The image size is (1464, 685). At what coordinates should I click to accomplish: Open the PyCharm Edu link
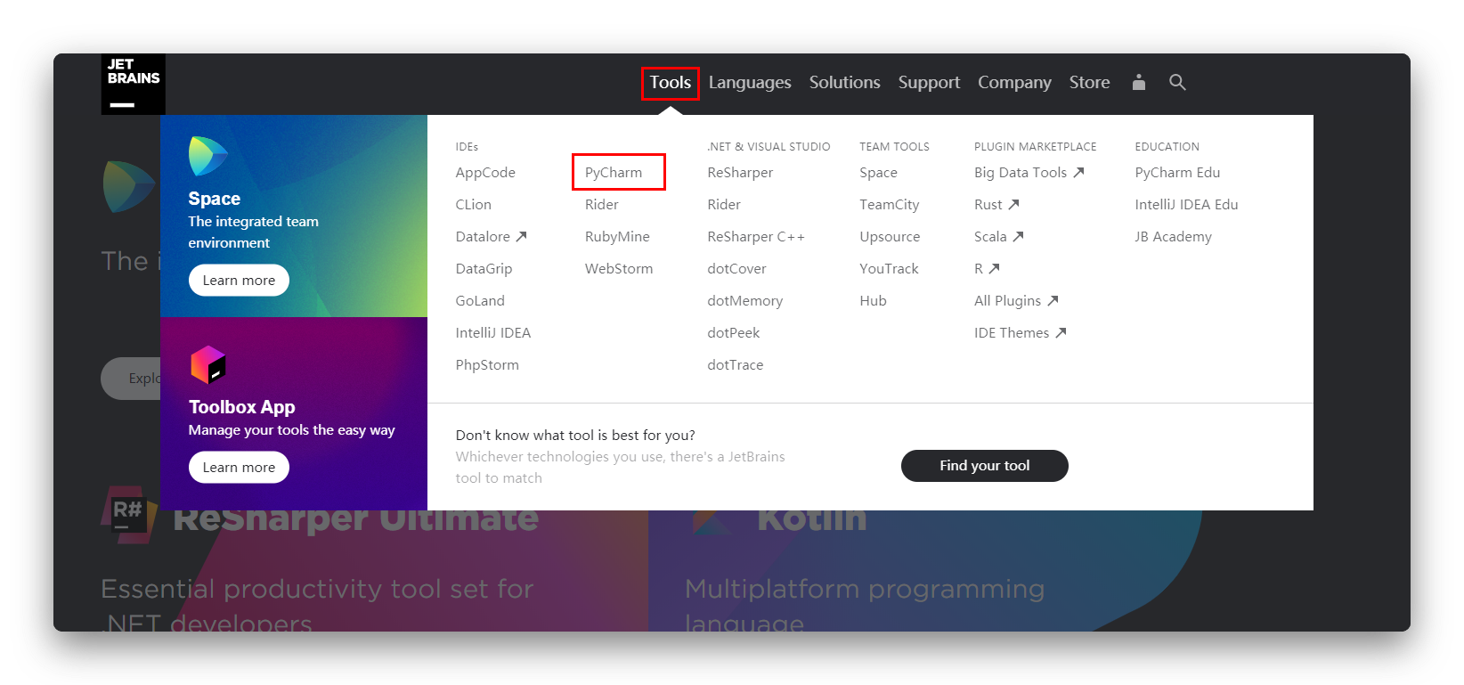(1177, 172)
